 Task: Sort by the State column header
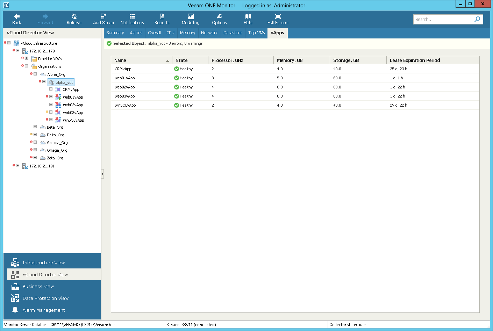[x=190, y=60]
